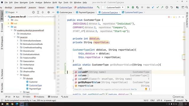This screenshot has height=106, width=189.
Task: Collapse the javacore package
Action: coord(14,37)
